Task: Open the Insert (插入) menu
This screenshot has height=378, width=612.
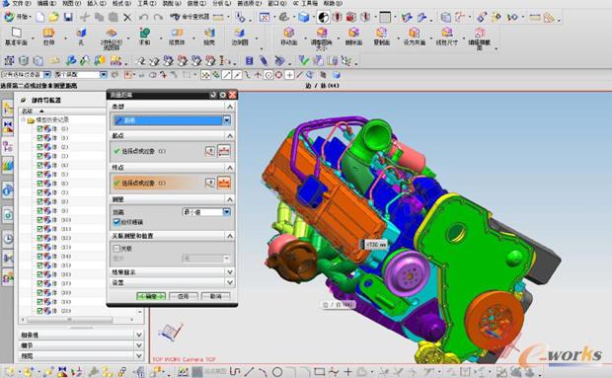Action: click(96, 3)
